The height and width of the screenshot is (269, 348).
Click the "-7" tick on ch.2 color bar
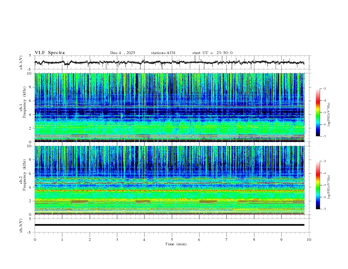324,209
